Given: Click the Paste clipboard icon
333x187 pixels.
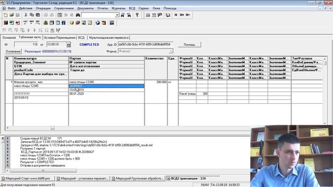Looking at the screenshot, I should (38, 15).
